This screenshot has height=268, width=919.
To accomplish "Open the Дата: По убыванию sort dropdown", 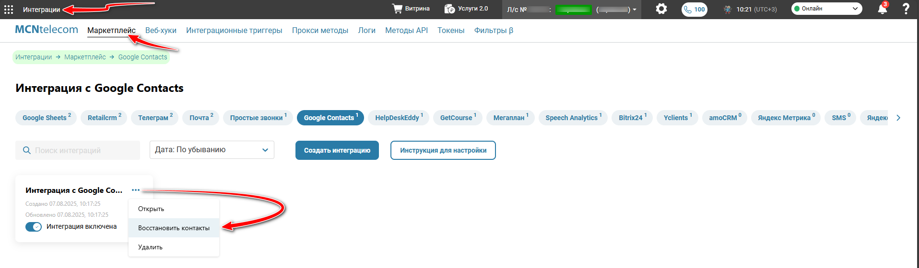I will click(212, 150).
